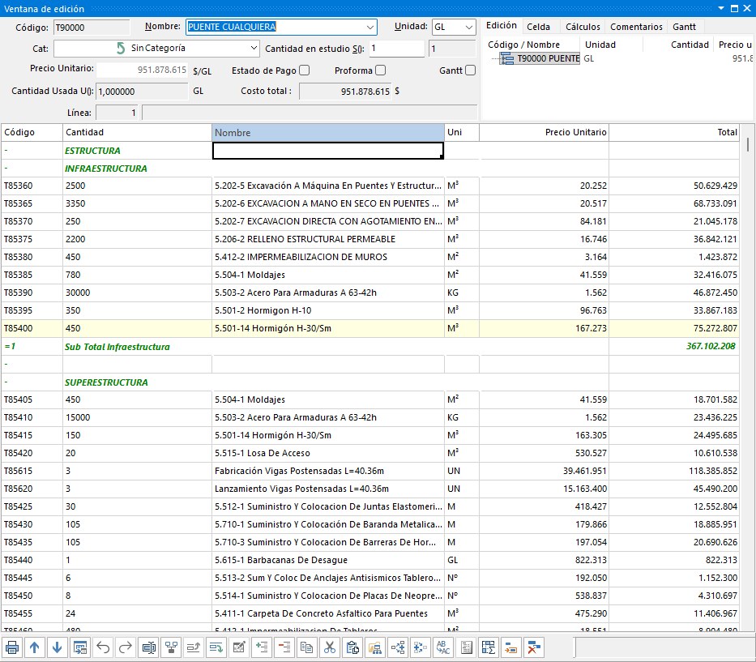Open the Unidad GL dropdown

click(x=468, y=27)
